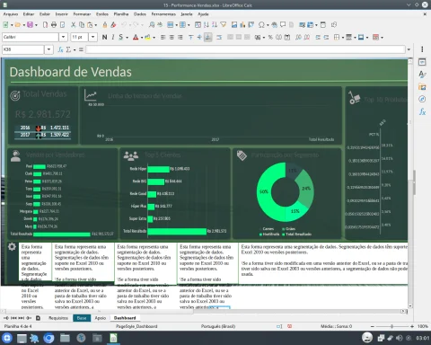Switch to the Apoio sheet tab
Screen dimensions: 431x345
pyautogui.click(x=101, y=318)
